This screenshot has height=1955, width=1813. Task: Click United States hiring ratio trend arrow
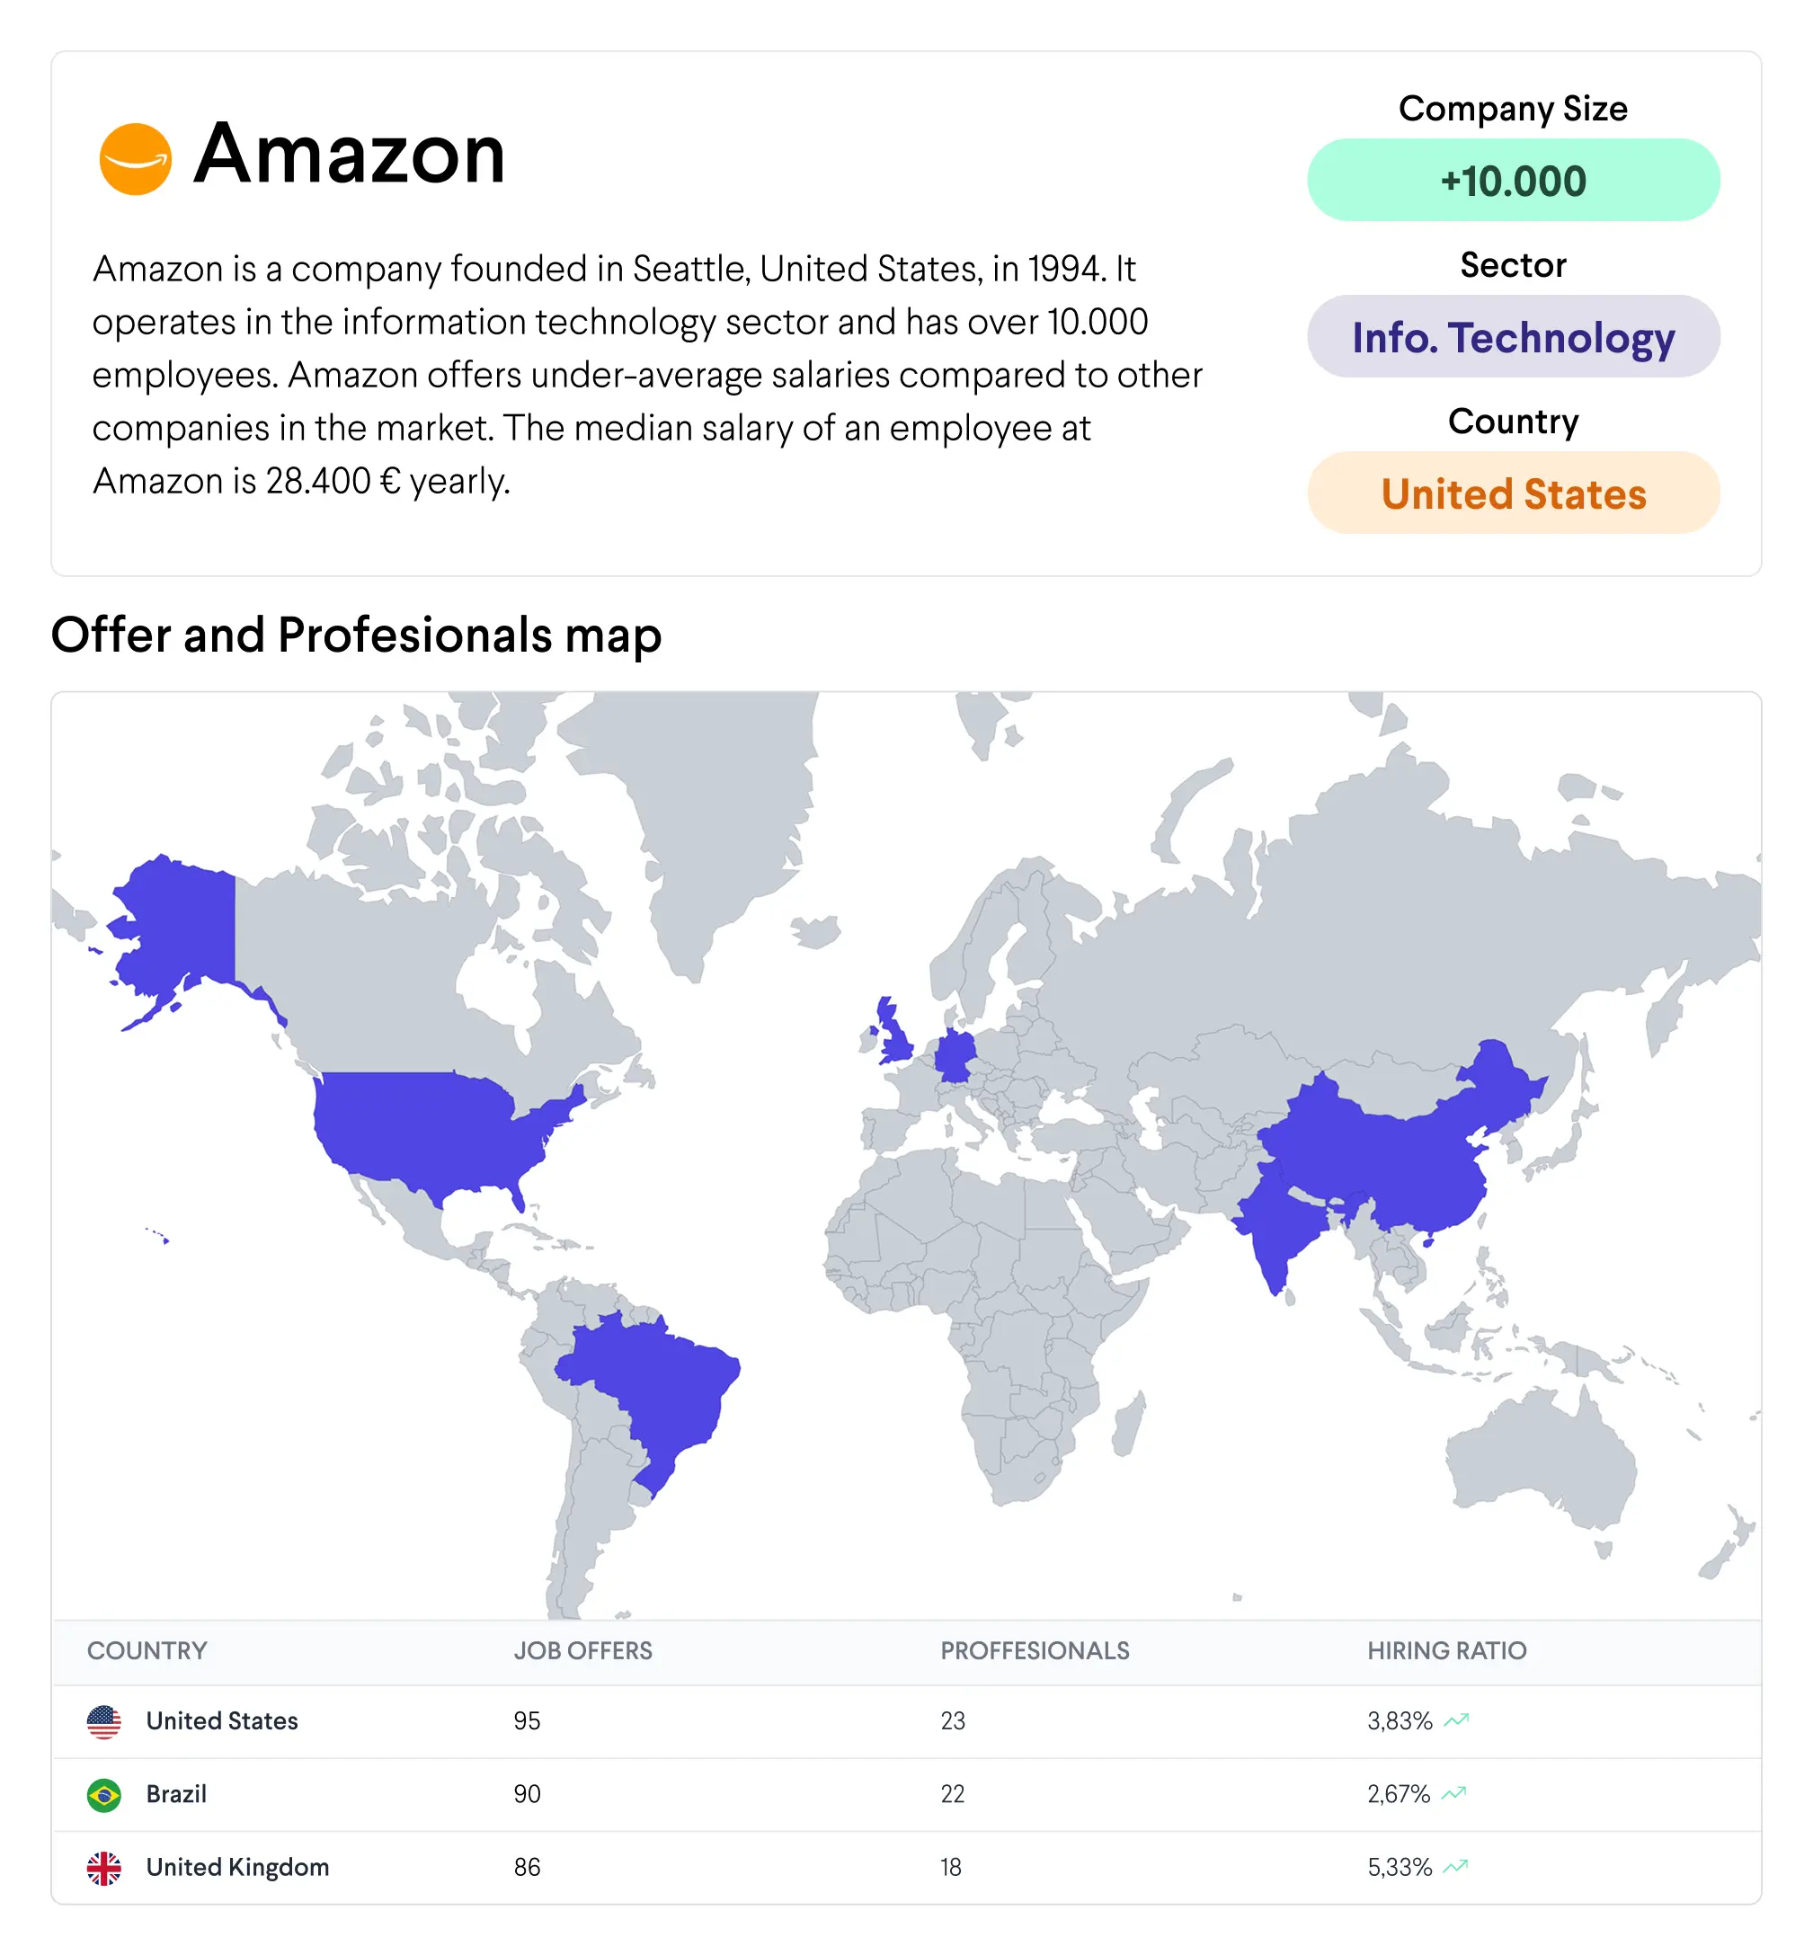(x=1457, y=1720)
